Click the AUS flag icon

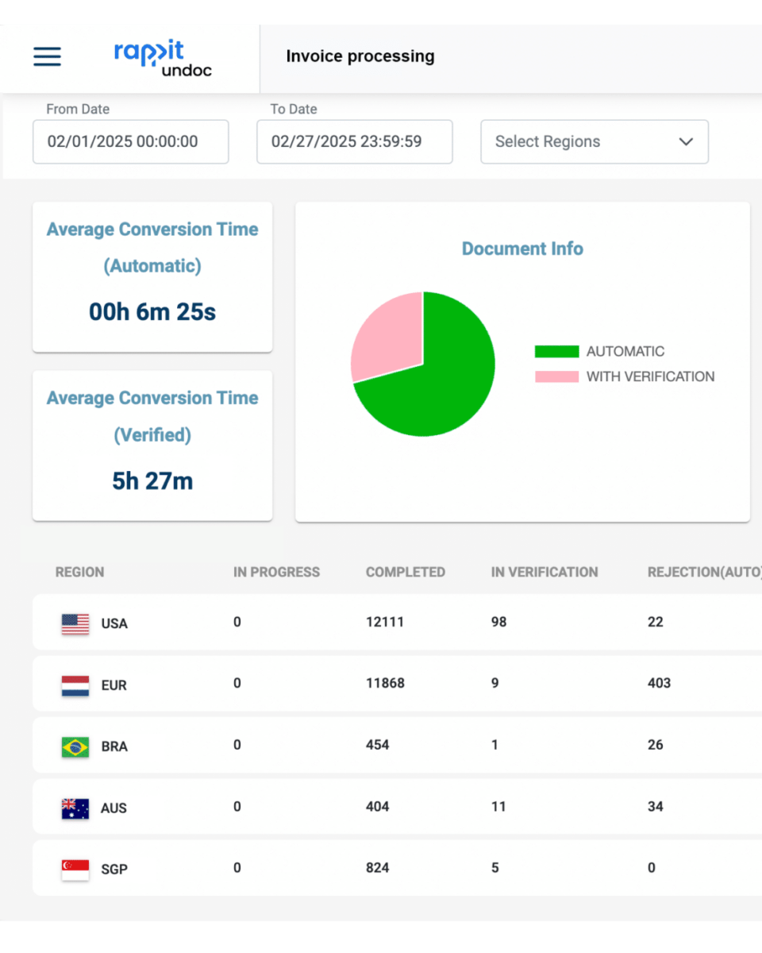coord(74,808)
